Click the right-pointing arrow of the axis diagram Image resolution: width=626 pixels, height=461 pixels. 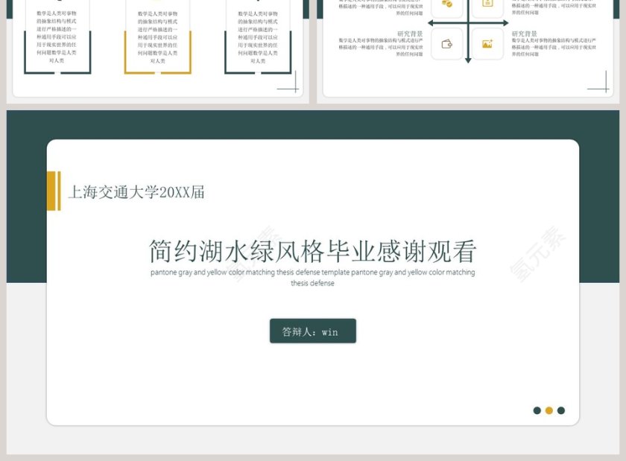[505, 22]
